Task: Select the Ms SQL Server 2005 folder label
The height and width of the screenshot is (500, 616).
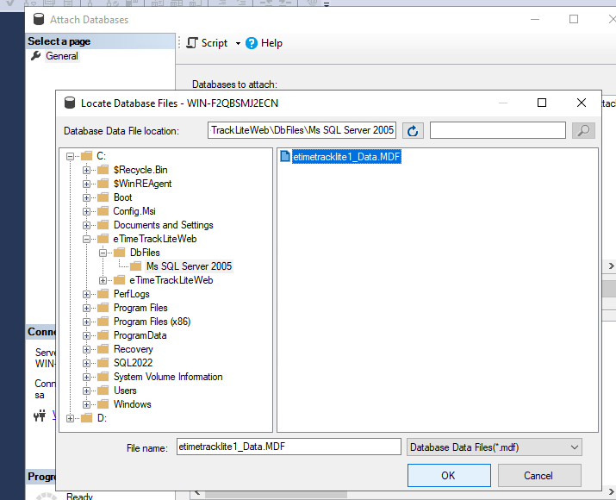Action: 189,266
